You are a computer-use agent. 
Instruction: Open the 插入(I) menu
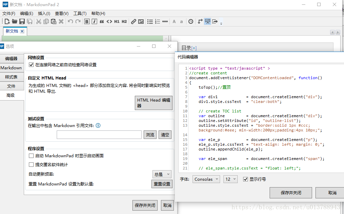point(44,14)
